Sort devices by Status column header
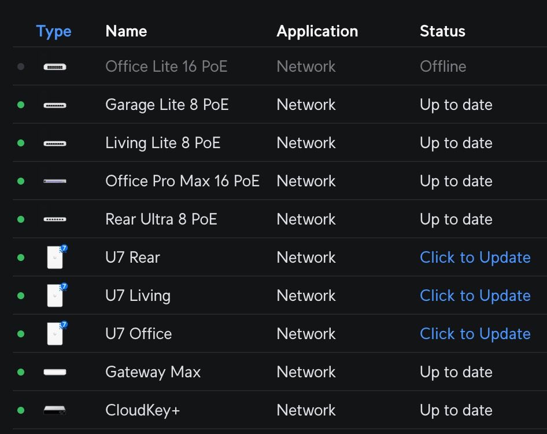 pyautogui.click(x=442, y=31)
